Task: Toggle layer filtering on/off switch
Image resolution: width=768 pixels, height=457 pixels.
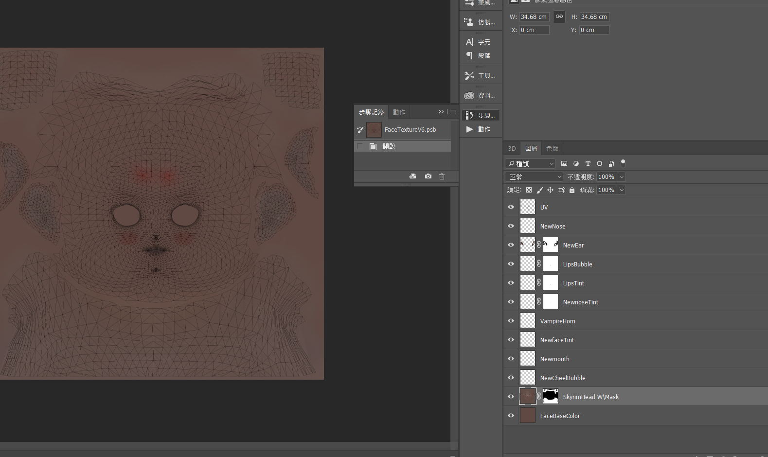Action: pos(623,163)
